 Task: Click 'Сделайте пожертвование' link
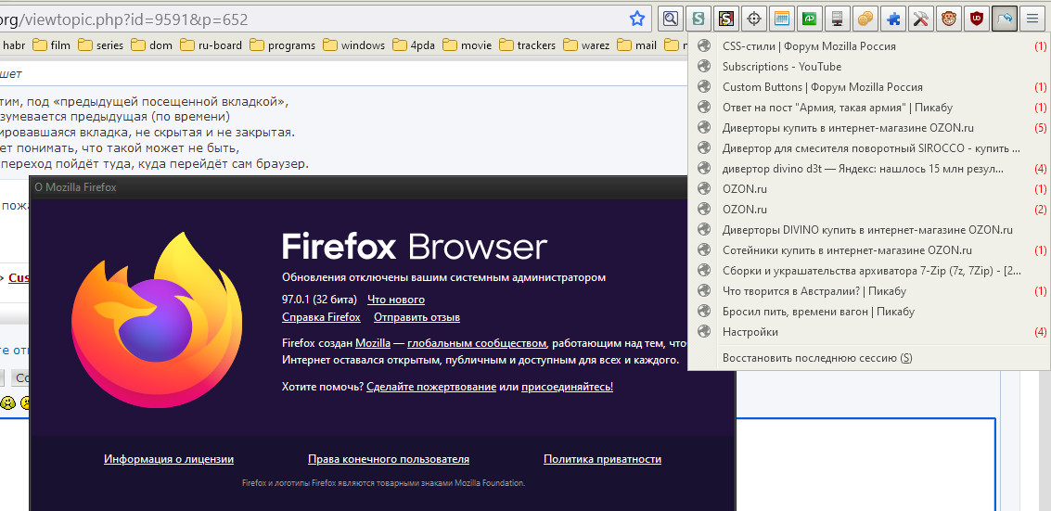click(x=431, y=387)
